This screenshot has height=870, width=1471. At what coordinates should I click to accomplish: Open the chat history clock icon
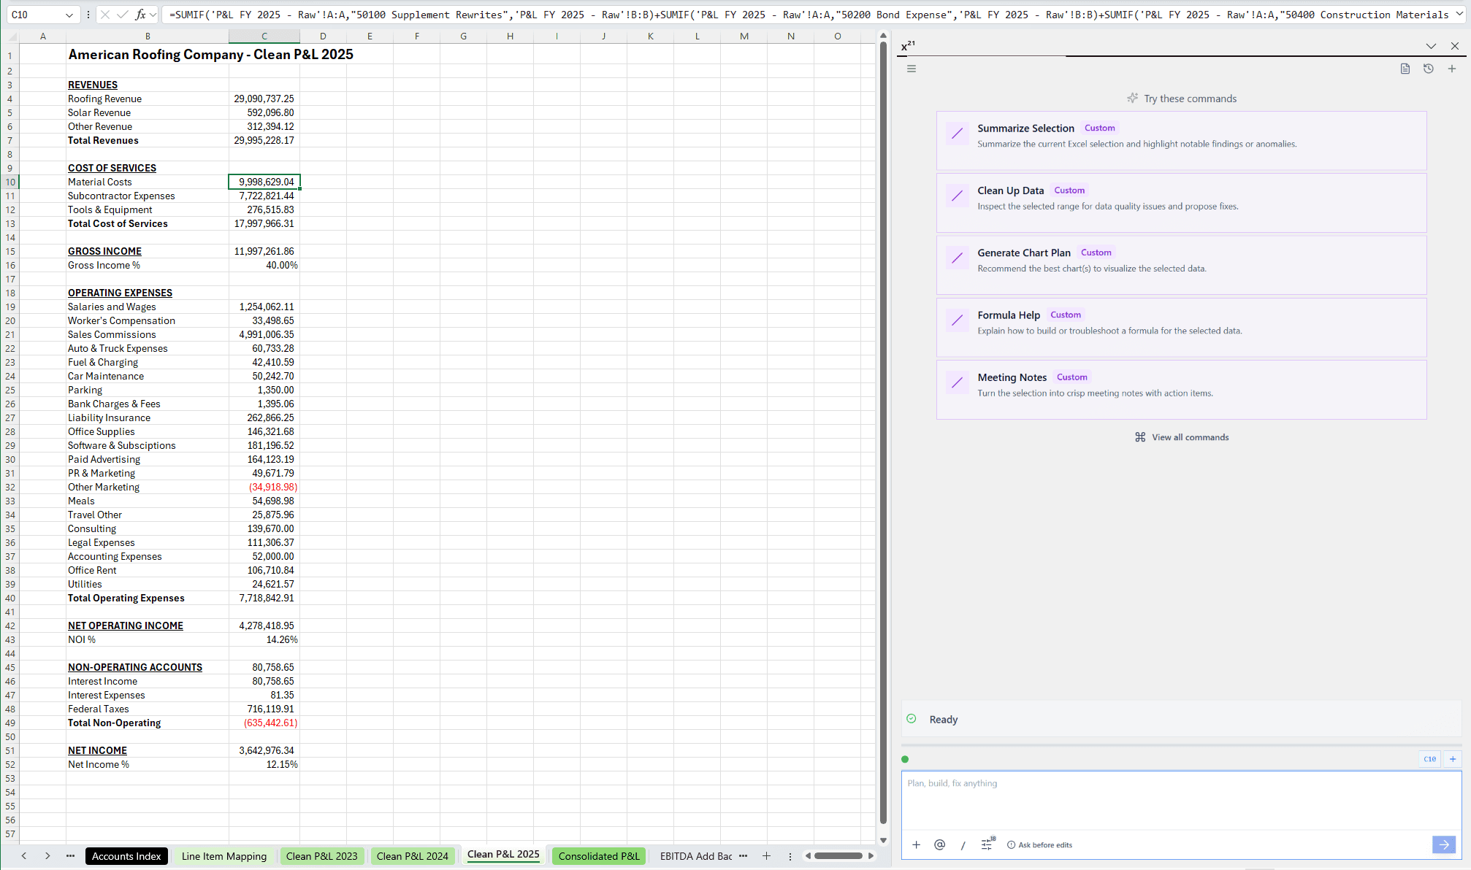click(x=1428, y=69)
